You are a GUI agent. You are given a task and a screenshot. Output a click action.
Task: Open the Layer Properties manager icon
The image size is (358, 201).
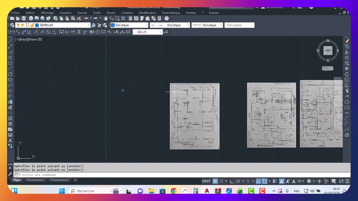(12, 25)
